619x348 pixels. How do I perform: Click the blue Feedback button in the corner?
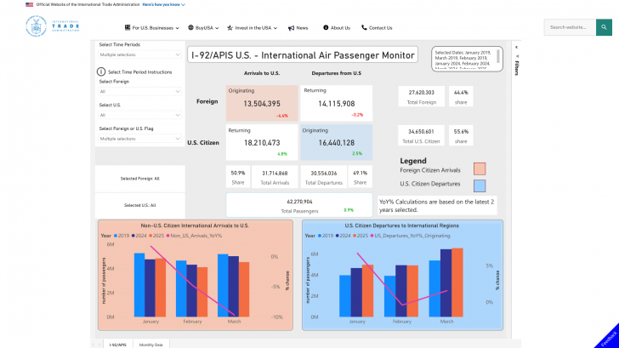click(605, 335)
